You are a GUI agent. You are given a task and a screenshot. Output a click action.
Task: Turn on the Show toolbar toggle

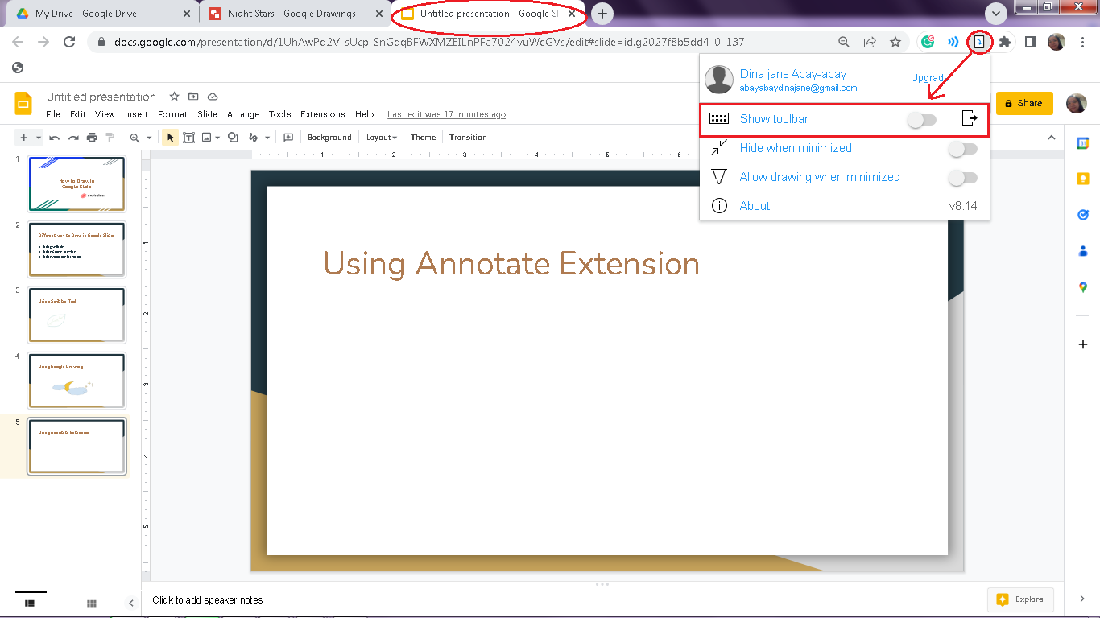[922, 119]
